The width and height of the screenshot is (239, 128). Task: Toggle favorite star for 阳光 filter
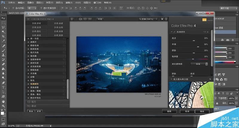click(x=28, y=81)
